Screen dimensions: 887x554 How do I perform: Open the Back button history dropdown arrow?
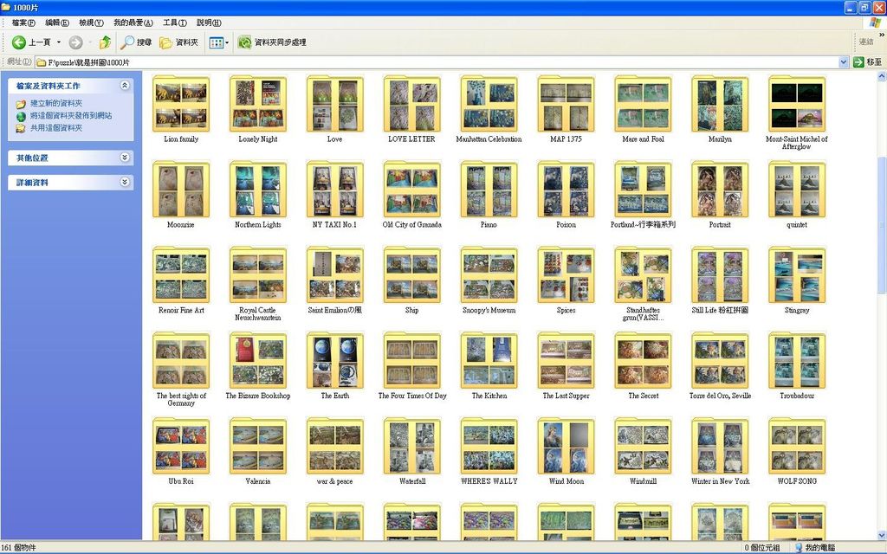pyautogui.click(x=58, y=42)
